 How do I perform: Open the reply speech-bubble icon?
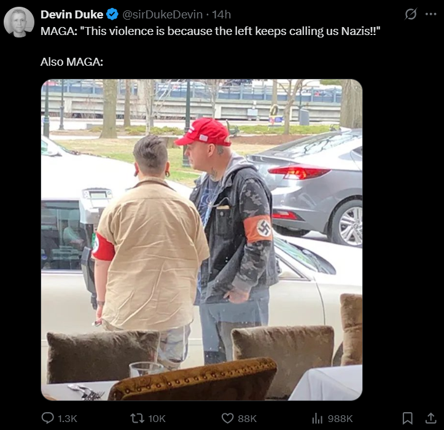(47, 418)
